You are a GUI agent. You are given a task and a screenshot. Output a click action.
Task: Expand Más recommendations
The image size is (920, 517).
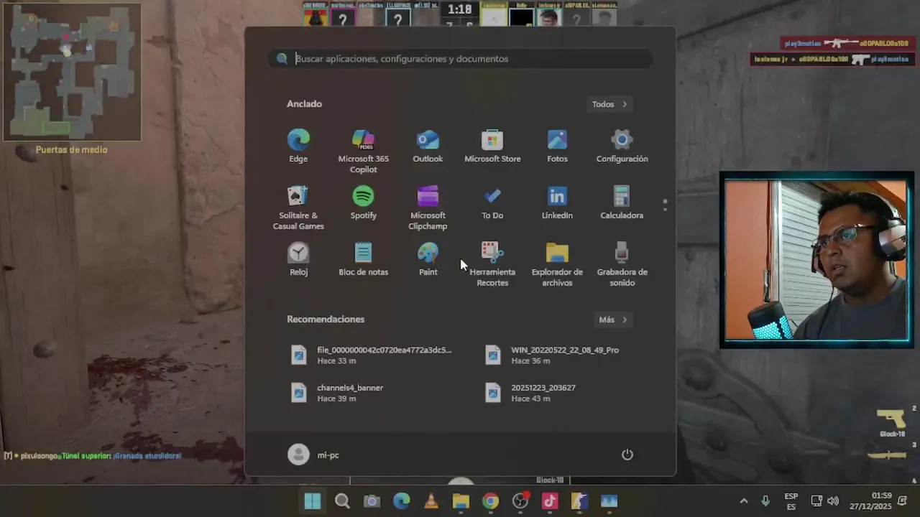pos(613,320)
